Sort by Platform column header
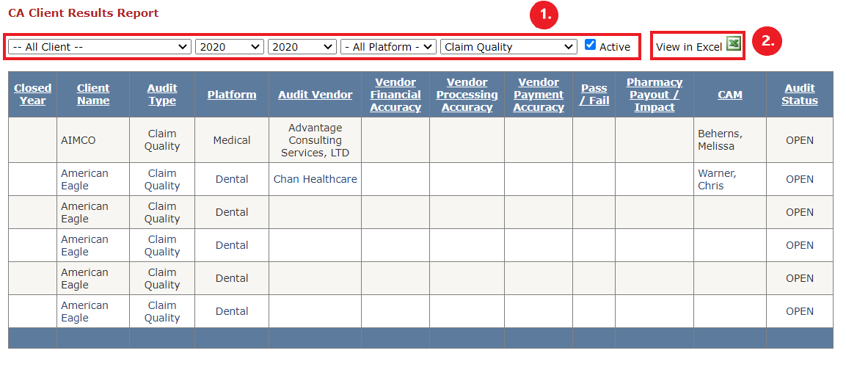This screenshot has height=367, width=846. tap(232, 95)
